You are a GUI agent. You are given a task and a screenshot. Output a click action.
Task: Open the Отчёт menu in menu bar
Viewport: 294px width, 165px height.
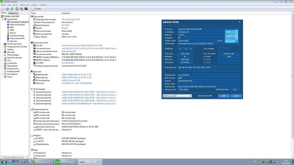coord(15,5)
